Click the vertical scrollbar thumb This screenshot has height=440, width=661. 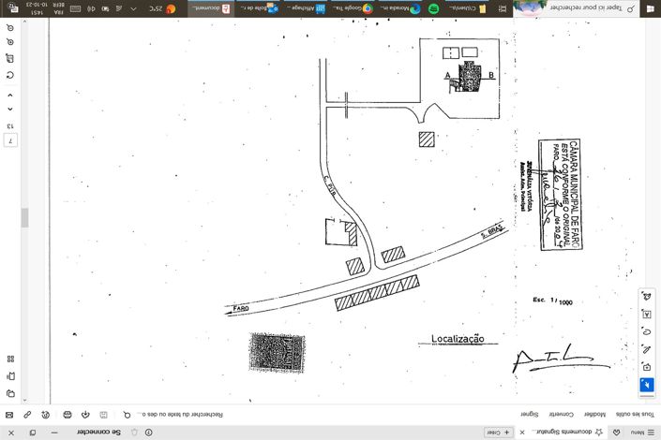coord(25,217)
